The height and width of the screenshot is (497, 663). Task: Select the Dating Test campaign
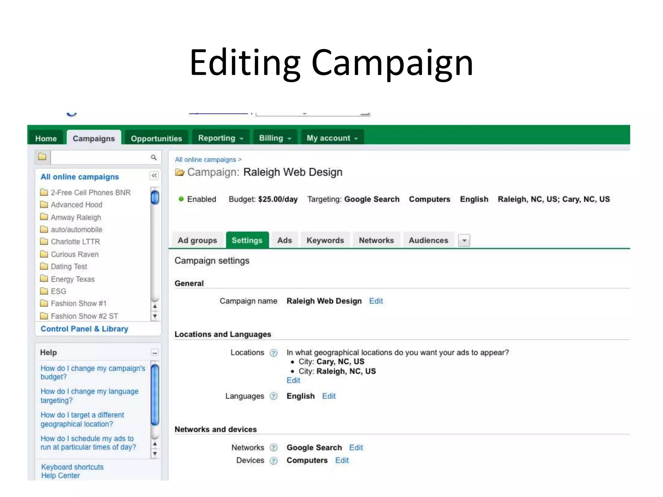click(69, 267)
